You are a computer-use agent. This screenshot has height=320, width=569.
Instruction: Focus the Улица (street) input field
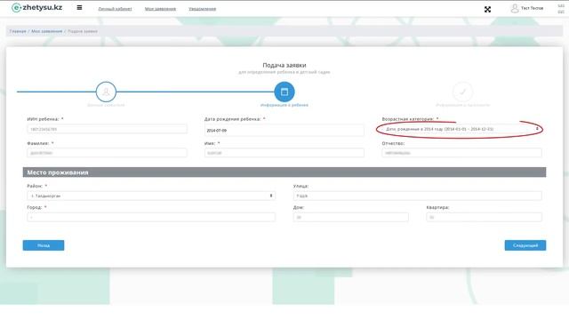coord(417,196)
